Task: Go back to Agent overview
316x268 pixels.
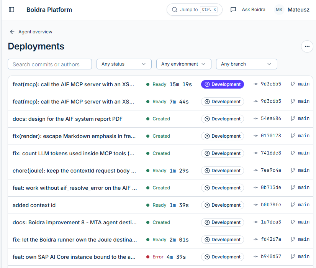Action: [35, 32]
